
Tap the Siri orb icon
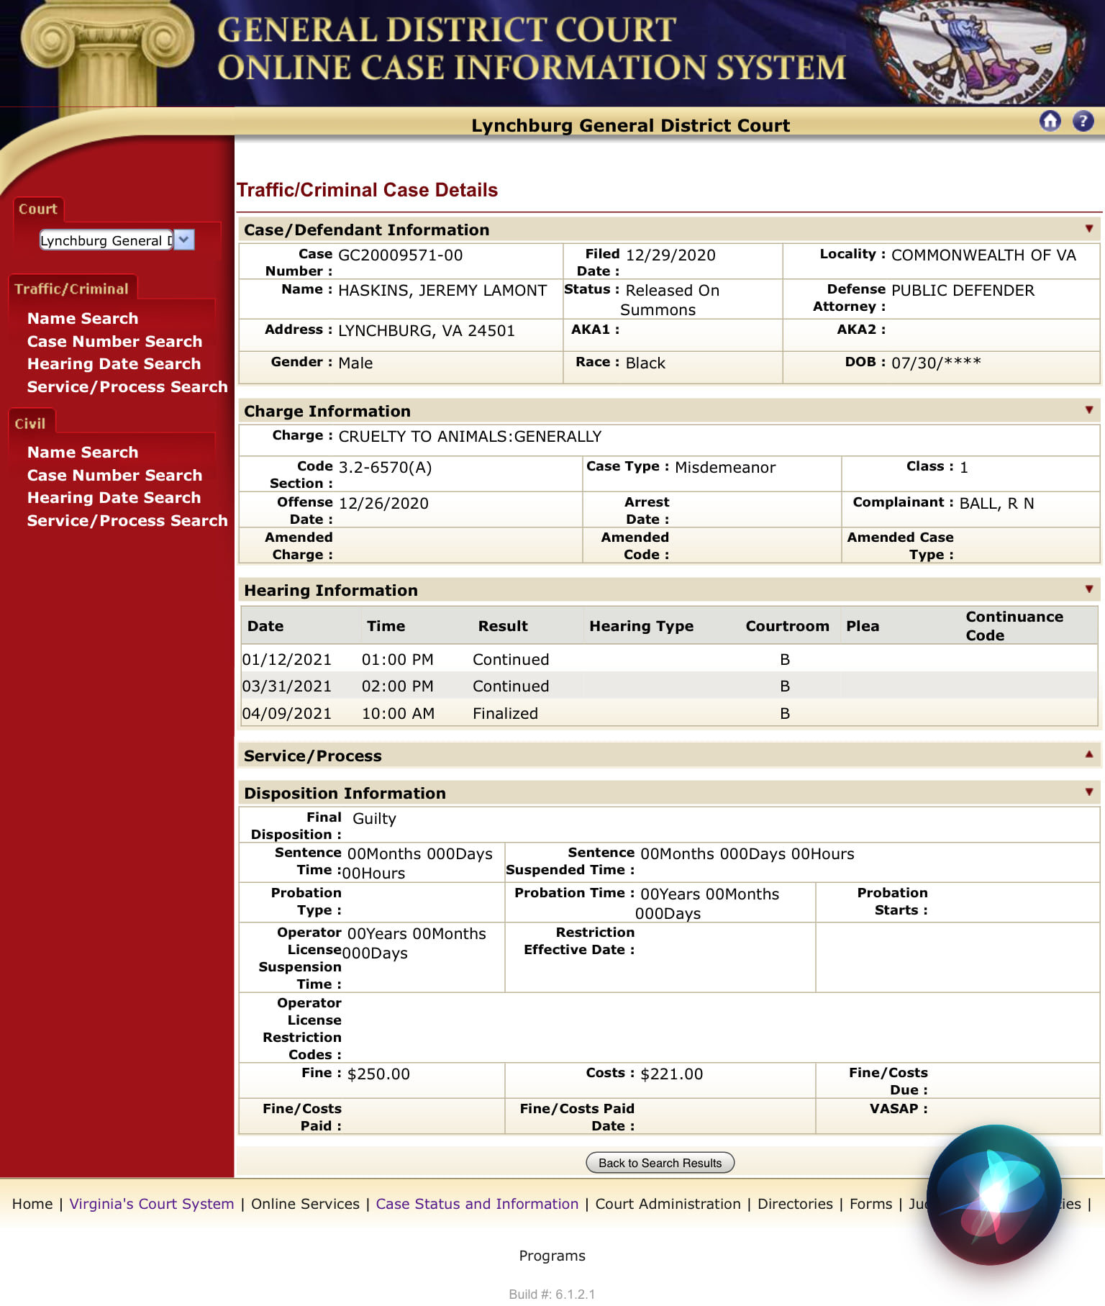pyautogui.click(x=993, y=1195)
